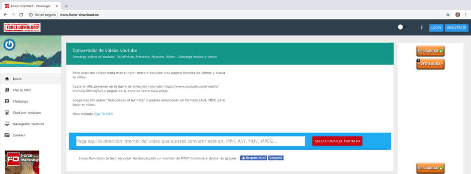Open the Chrome three-dot menu
The height and width of the screenshot is (174, 471).
(465, 15)
